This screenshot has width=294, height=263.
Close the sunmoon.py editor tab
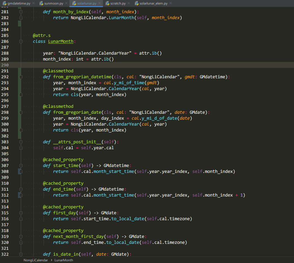click(66, 3)
